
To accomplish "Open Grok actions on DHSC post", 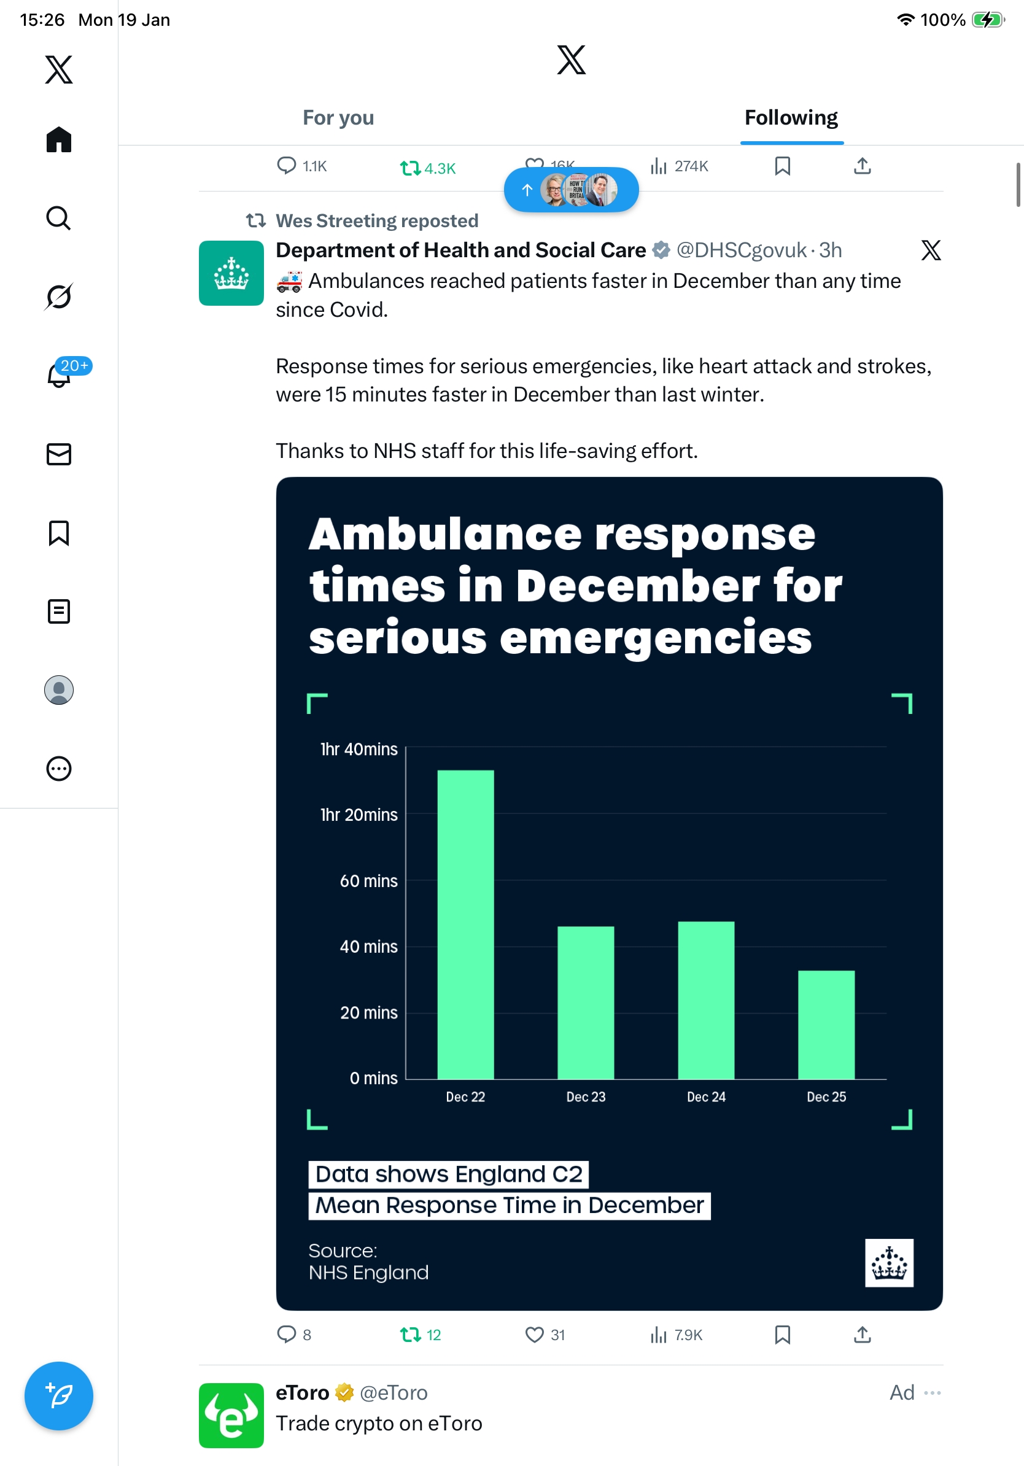I will point(931,250).
